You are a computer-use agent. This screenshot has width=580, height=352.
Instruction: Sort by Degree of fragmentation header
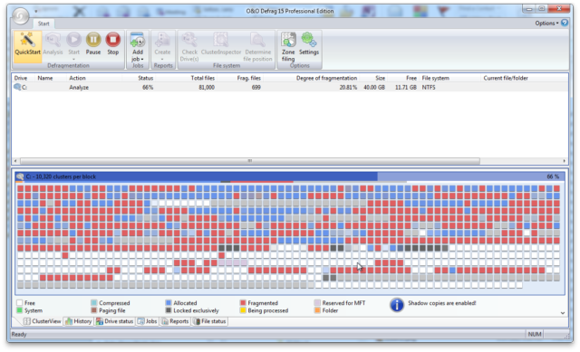pos(326,78)
